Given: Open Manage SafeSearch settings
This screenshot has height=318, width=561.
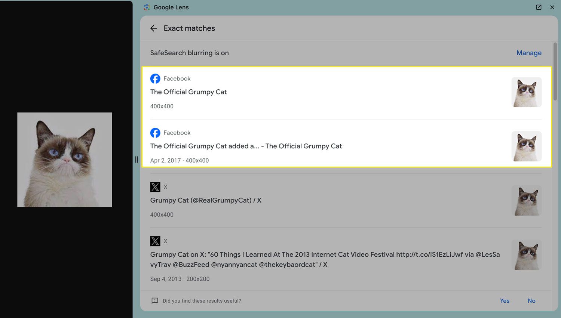Looking at the screenshot, I should (529, 53).
